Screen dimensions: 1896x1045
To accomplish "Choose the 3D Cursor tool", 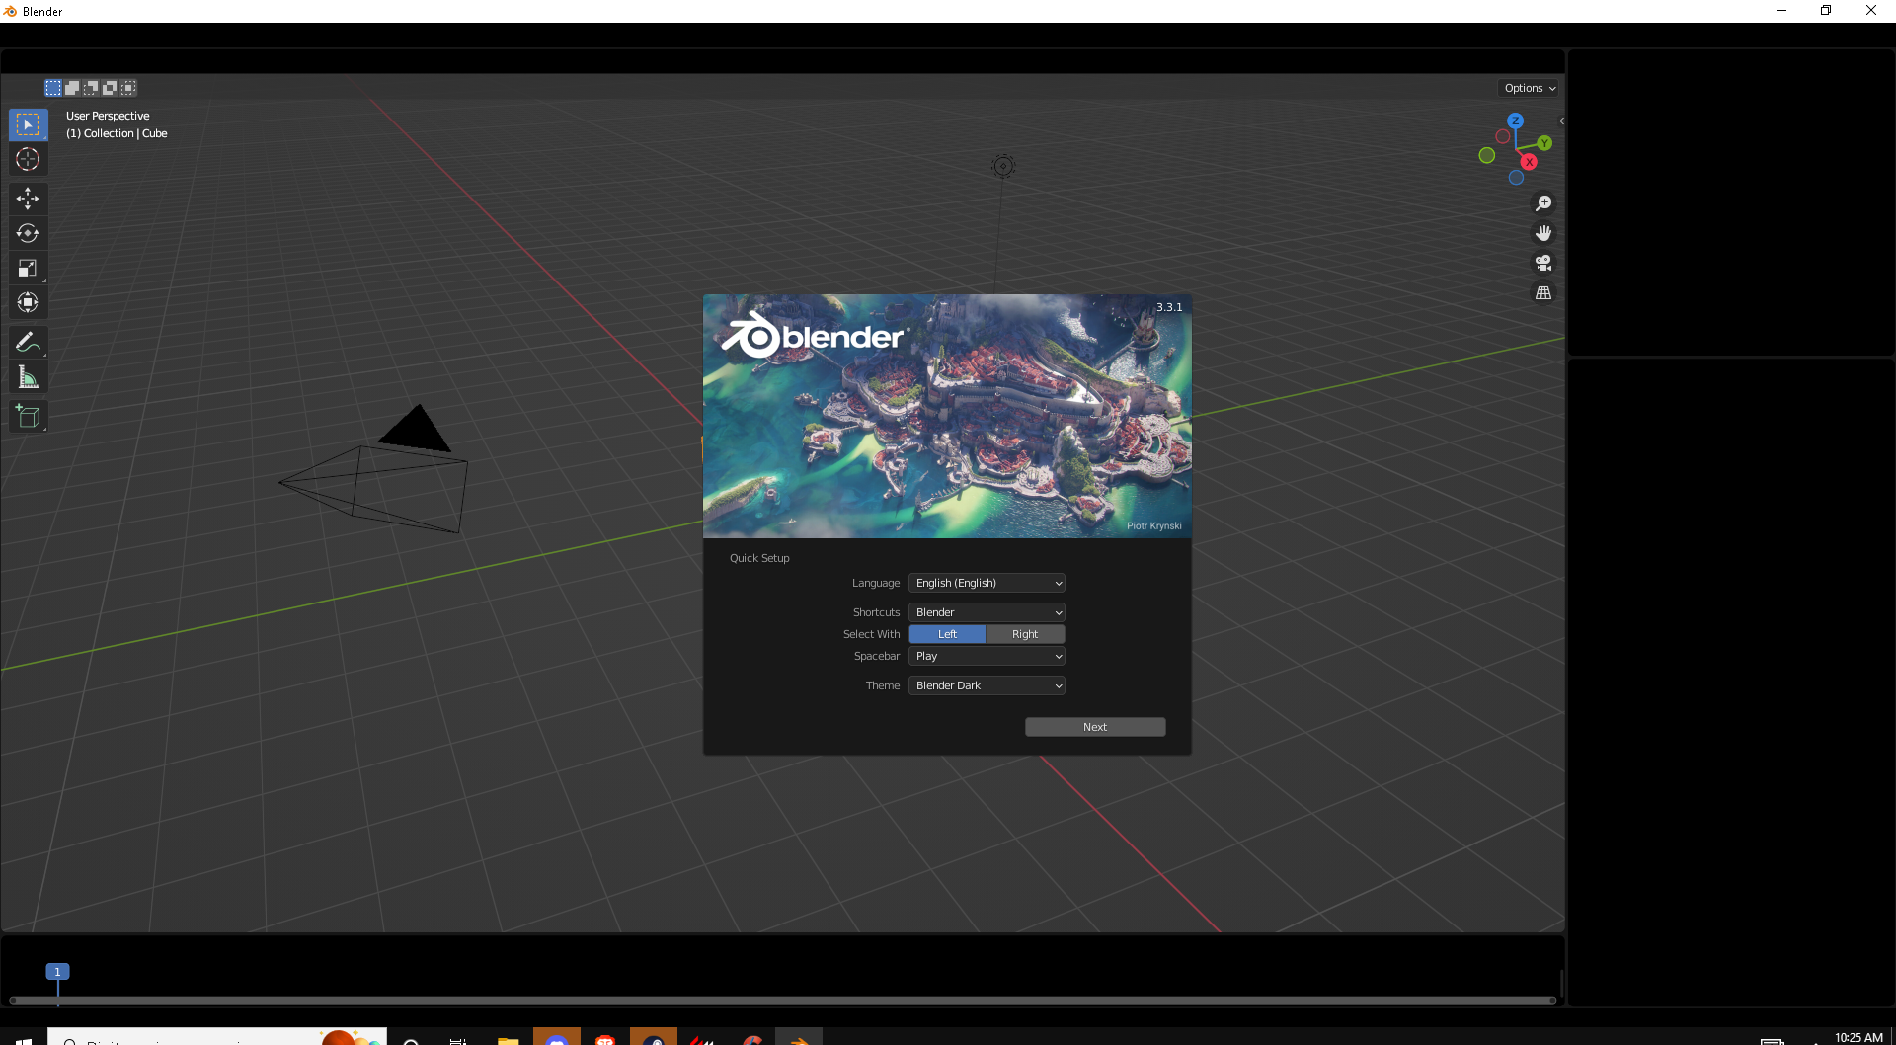I will pos(28,159).
